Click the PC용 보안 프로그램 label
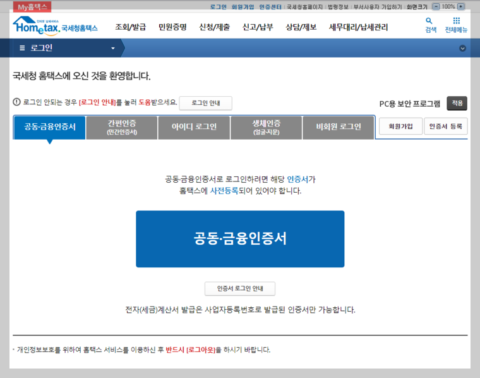 [410, 104]
